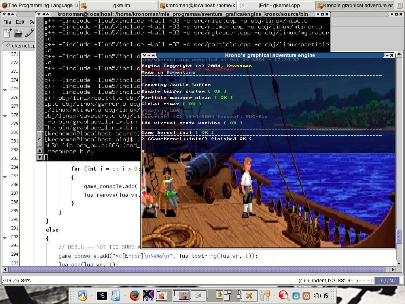Open the home folder icon in the panel
405x304 pixels.
115,295
